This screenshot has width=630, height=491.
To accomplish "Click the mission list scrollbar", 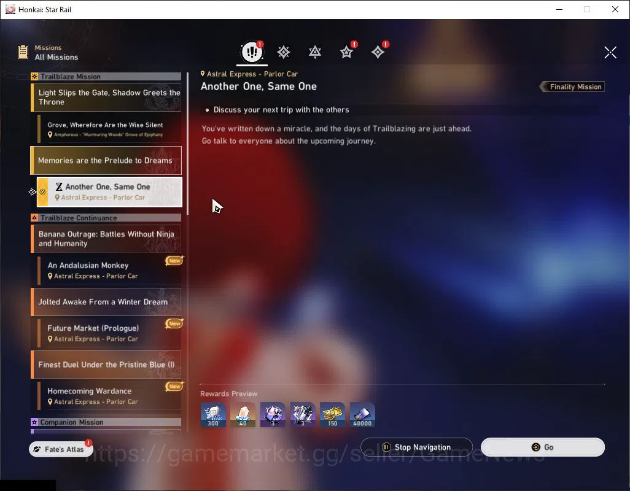I will [x=187, y=144].
